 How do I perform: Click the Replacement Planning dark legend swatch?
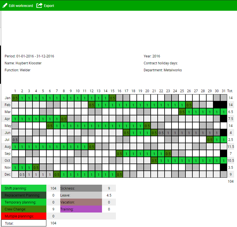(23, 195)
